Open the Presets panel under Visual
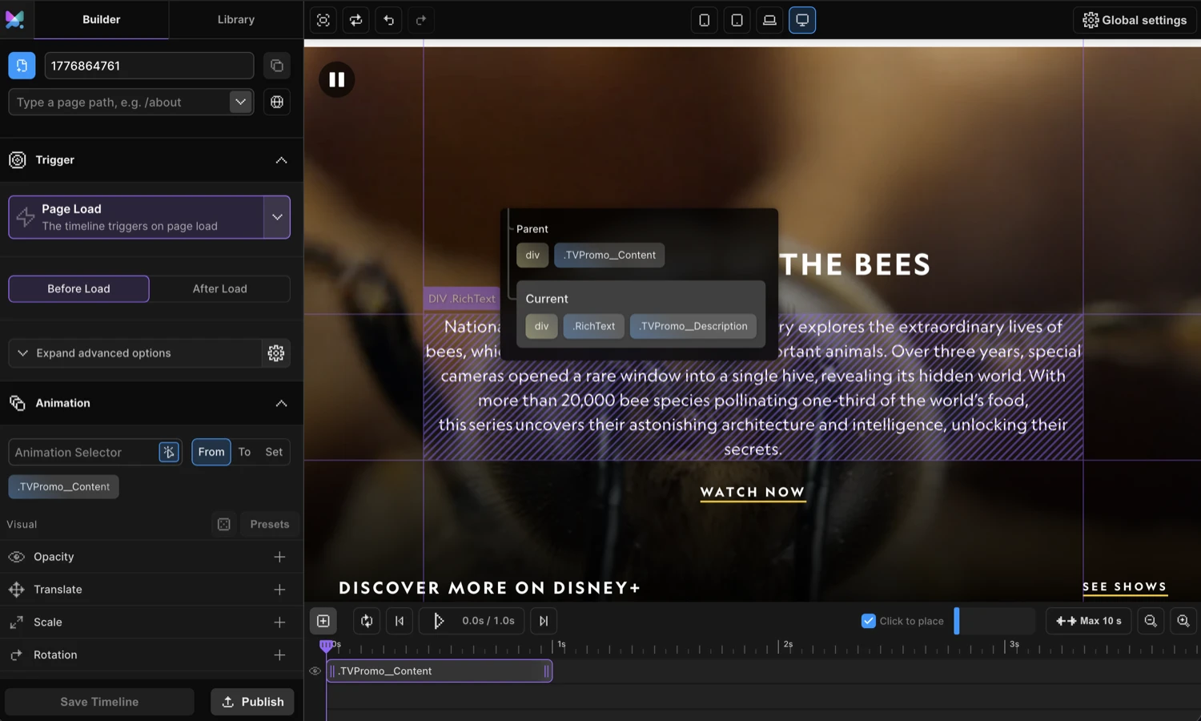Screen dimensions: 1201x721 tap(269, 524)
